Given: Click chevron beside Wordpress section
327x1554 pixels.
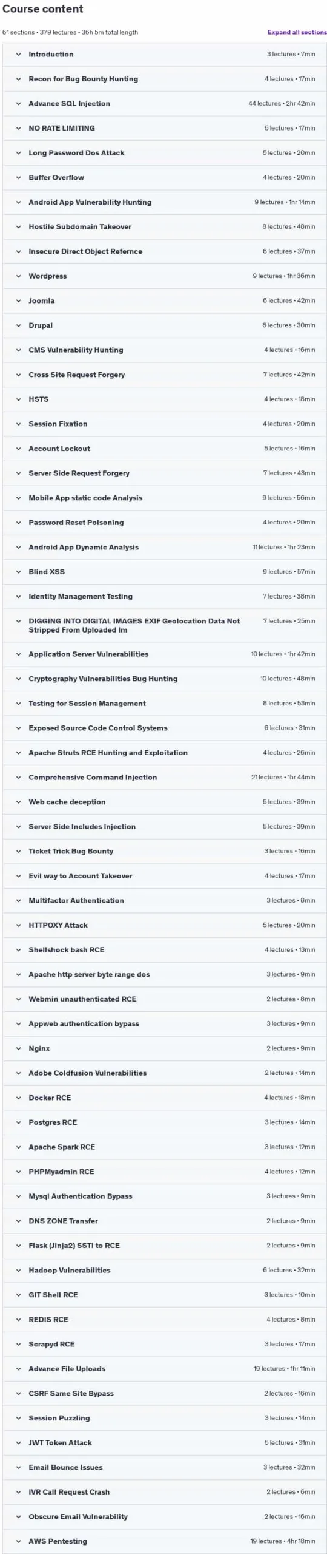Looking at the screenshot, I should tap(18, 276).
